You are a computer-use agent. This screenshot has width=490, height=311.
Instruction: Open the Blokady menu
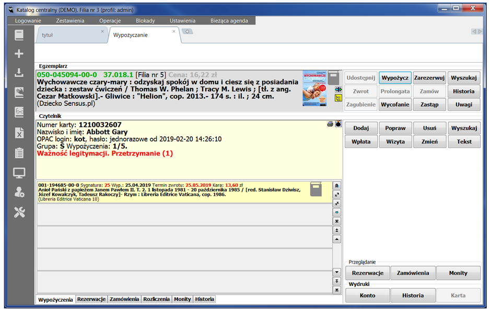pos(145,21)
